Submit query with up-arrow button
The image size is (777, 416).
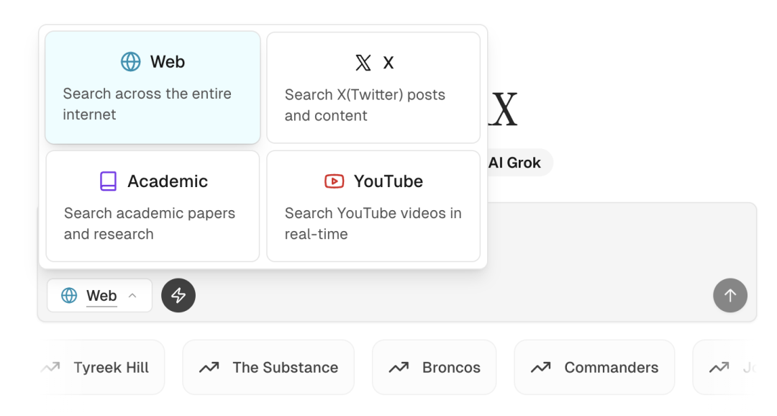click(730, 296)
